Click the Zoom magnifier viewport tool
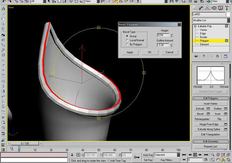The width and height of the screenshot is (232, 163). pyautogui.click(x=213, y=155)
